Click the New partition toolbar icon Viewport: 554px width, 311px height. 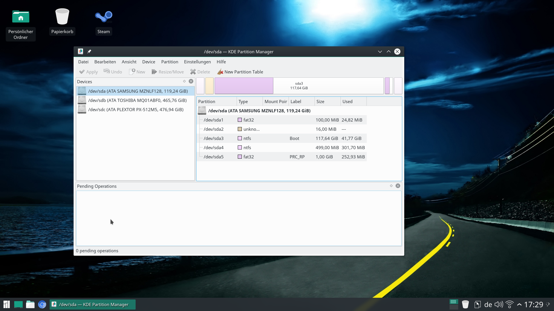pos(132,71)
